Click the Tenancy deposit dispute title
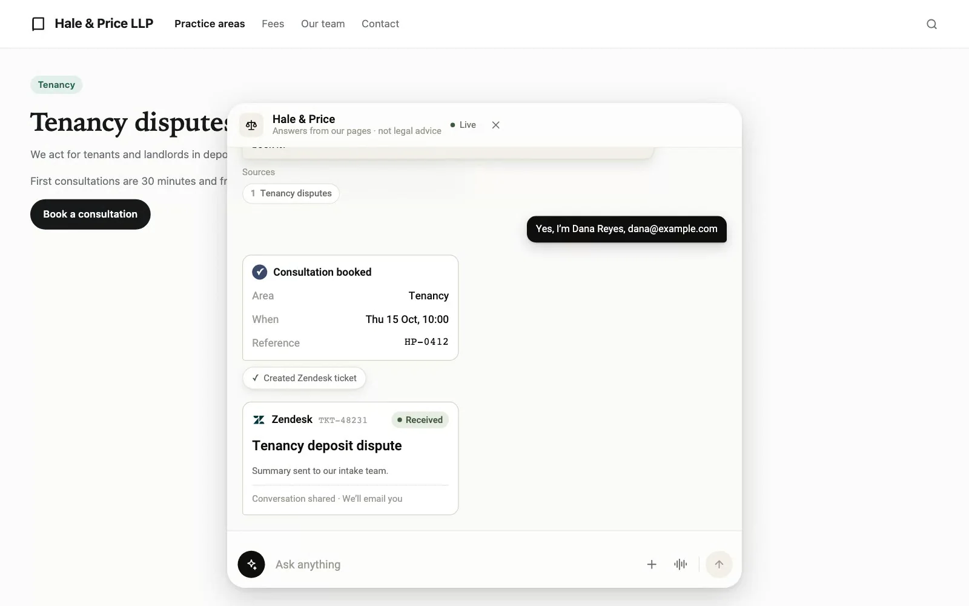This screenshot has height=606, width=969. tap(327, 445)
